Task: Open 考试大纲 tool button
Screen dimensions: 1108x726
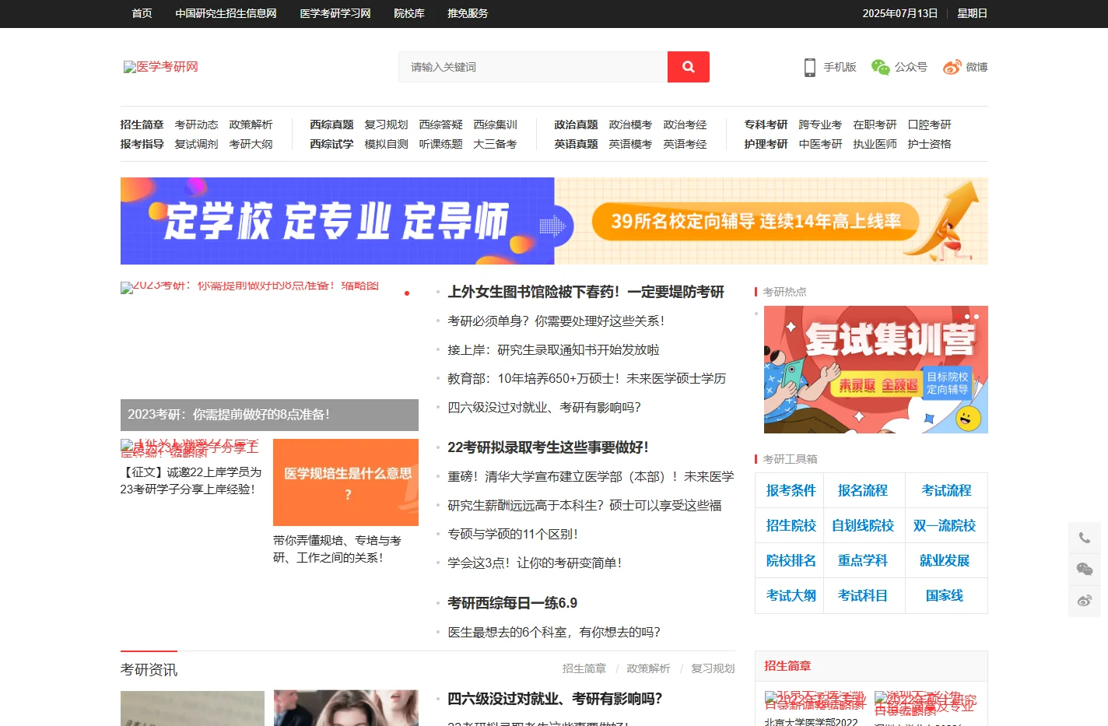Action: tap(791, 595)
